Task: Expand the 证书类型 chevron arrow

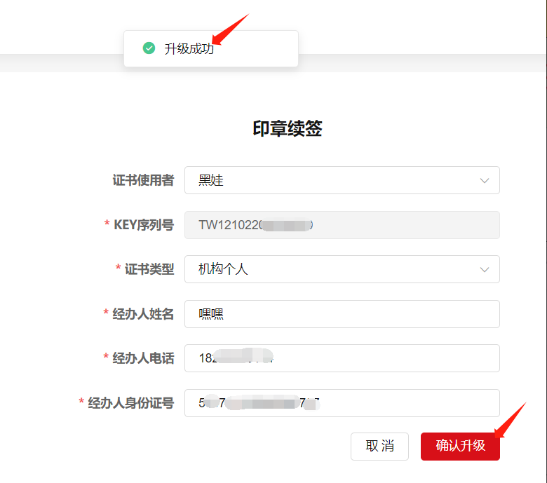Action: pyautogui.click(x=484, y=270)
